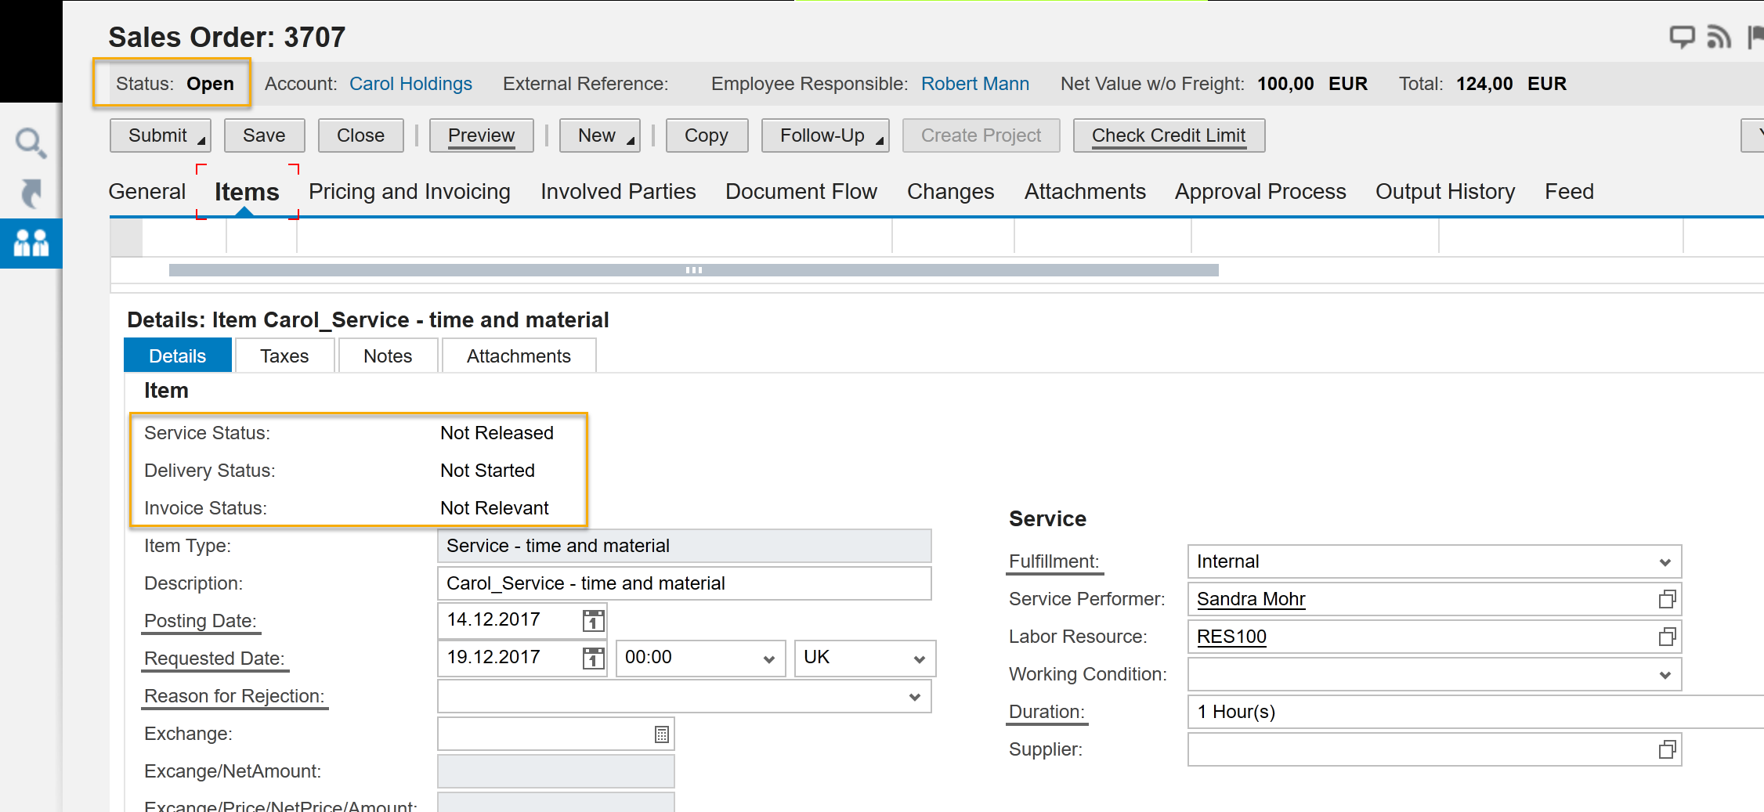Select the item Taxes subtab
1764x812 pixels.
[x=284, y=356]
